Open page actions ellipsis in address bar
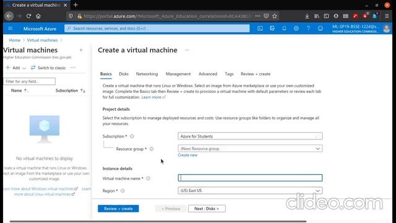396x223 pixels. tap(257, 16)
